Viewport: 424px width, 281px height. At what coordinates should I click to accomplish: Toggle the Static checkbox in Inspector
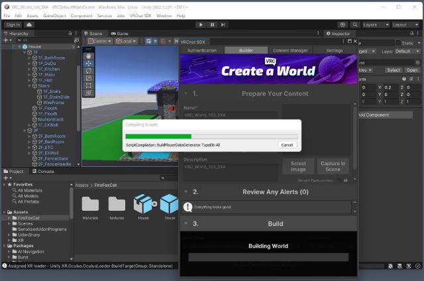click(398, 43)
